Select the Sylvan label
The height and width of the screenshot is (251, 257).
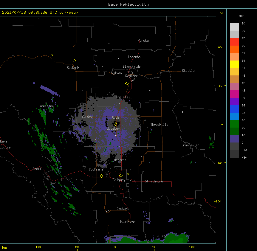(116, 73)
